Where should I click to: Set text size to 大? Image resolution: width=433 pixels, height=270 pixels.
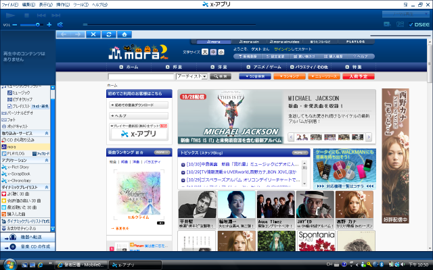(x=205, y=52)
